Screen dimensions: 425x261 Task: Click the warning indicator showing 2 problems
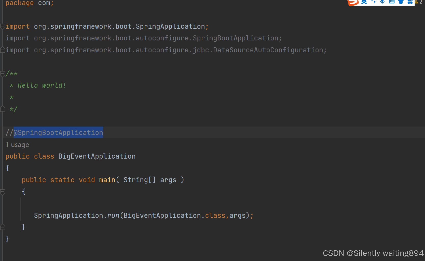point(418,2)
